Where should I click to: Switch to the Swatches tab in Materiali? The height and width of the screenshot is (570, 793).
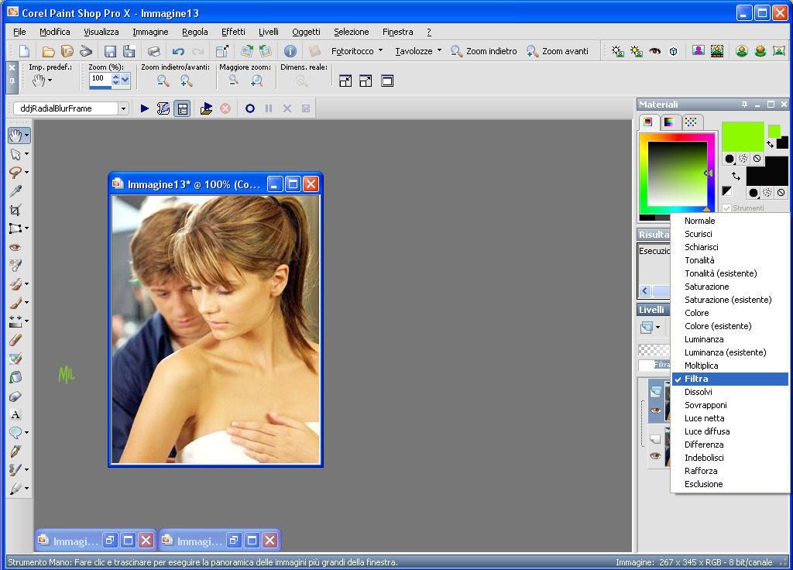[690, 122]
